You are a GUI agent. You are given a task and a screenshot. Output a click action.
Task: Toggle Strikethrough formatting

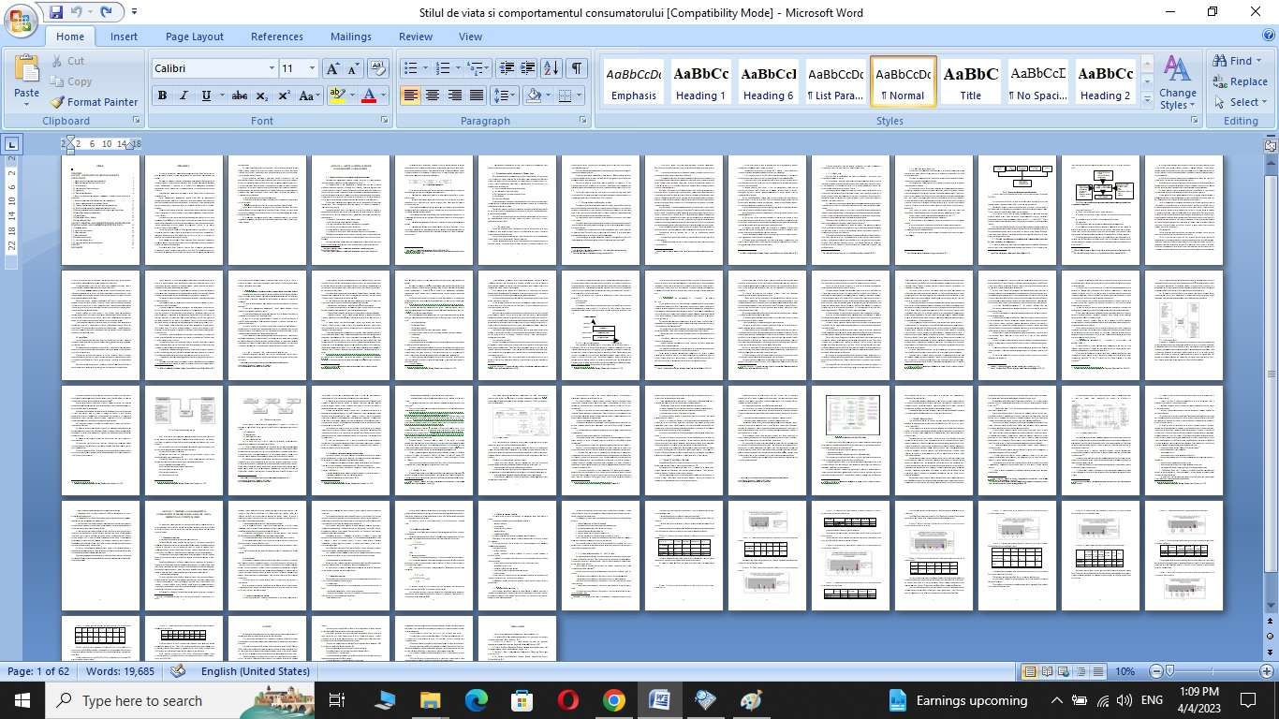pyautogui.click(x=239, y=95)
